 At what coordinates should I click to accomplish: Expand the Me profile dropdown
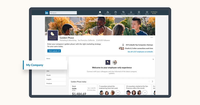(x=139, y=13)
